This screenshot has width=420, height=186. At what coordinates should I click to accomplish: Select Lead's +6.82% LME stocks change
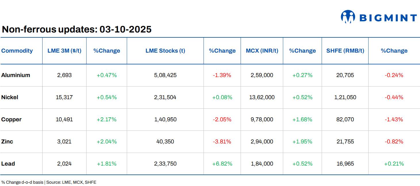(222, 164)
